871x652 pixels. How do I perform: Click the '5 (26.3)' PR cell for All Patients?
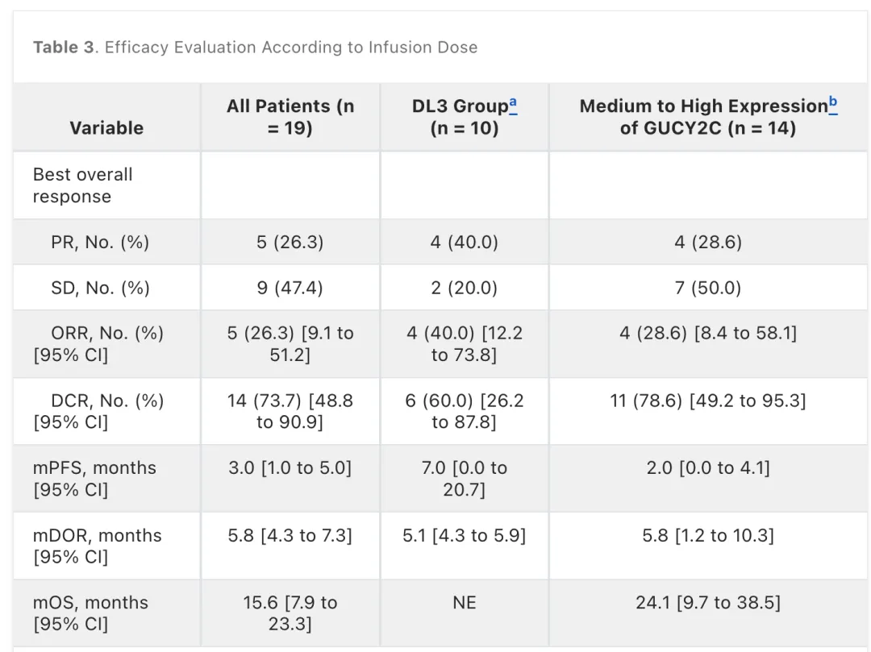pyautogui.click(x=290, y=242)
